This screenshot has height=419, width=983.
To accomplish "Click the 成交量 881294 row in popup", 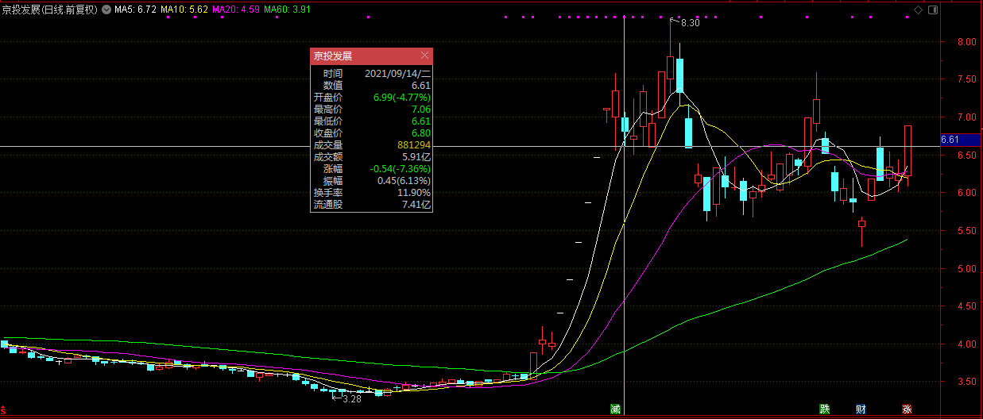I will point(372,145).
